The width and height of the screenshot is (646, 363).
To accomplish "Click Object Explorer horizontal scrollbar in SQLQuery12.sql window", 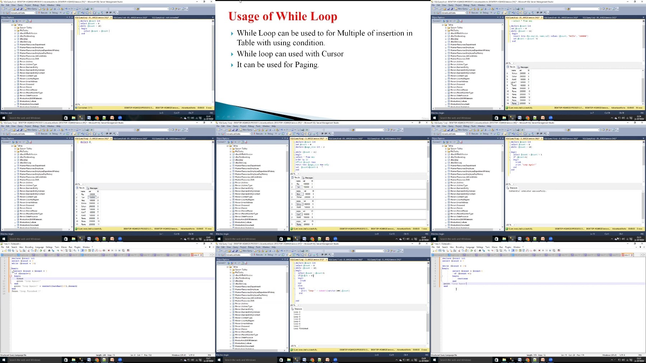I will coord(251,350).
